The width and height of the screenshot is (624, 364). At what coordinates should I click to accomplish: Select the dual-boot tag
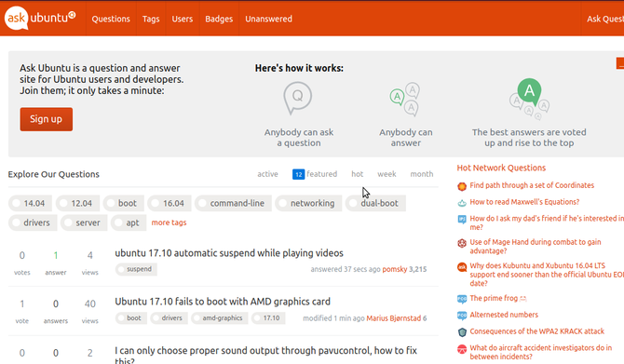[x=375, y=203]
